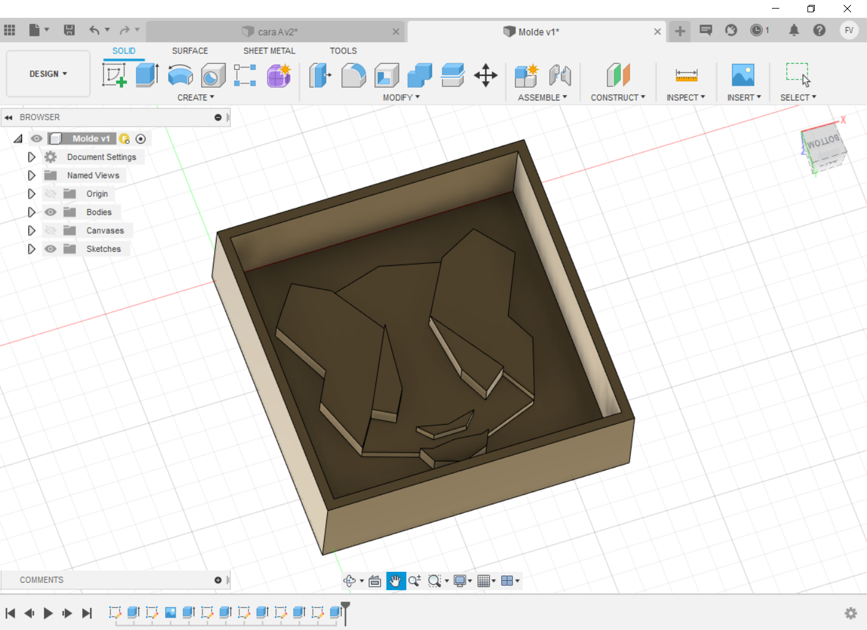Select the Shell tool icon
867x630 pixels.
point(387,75)
